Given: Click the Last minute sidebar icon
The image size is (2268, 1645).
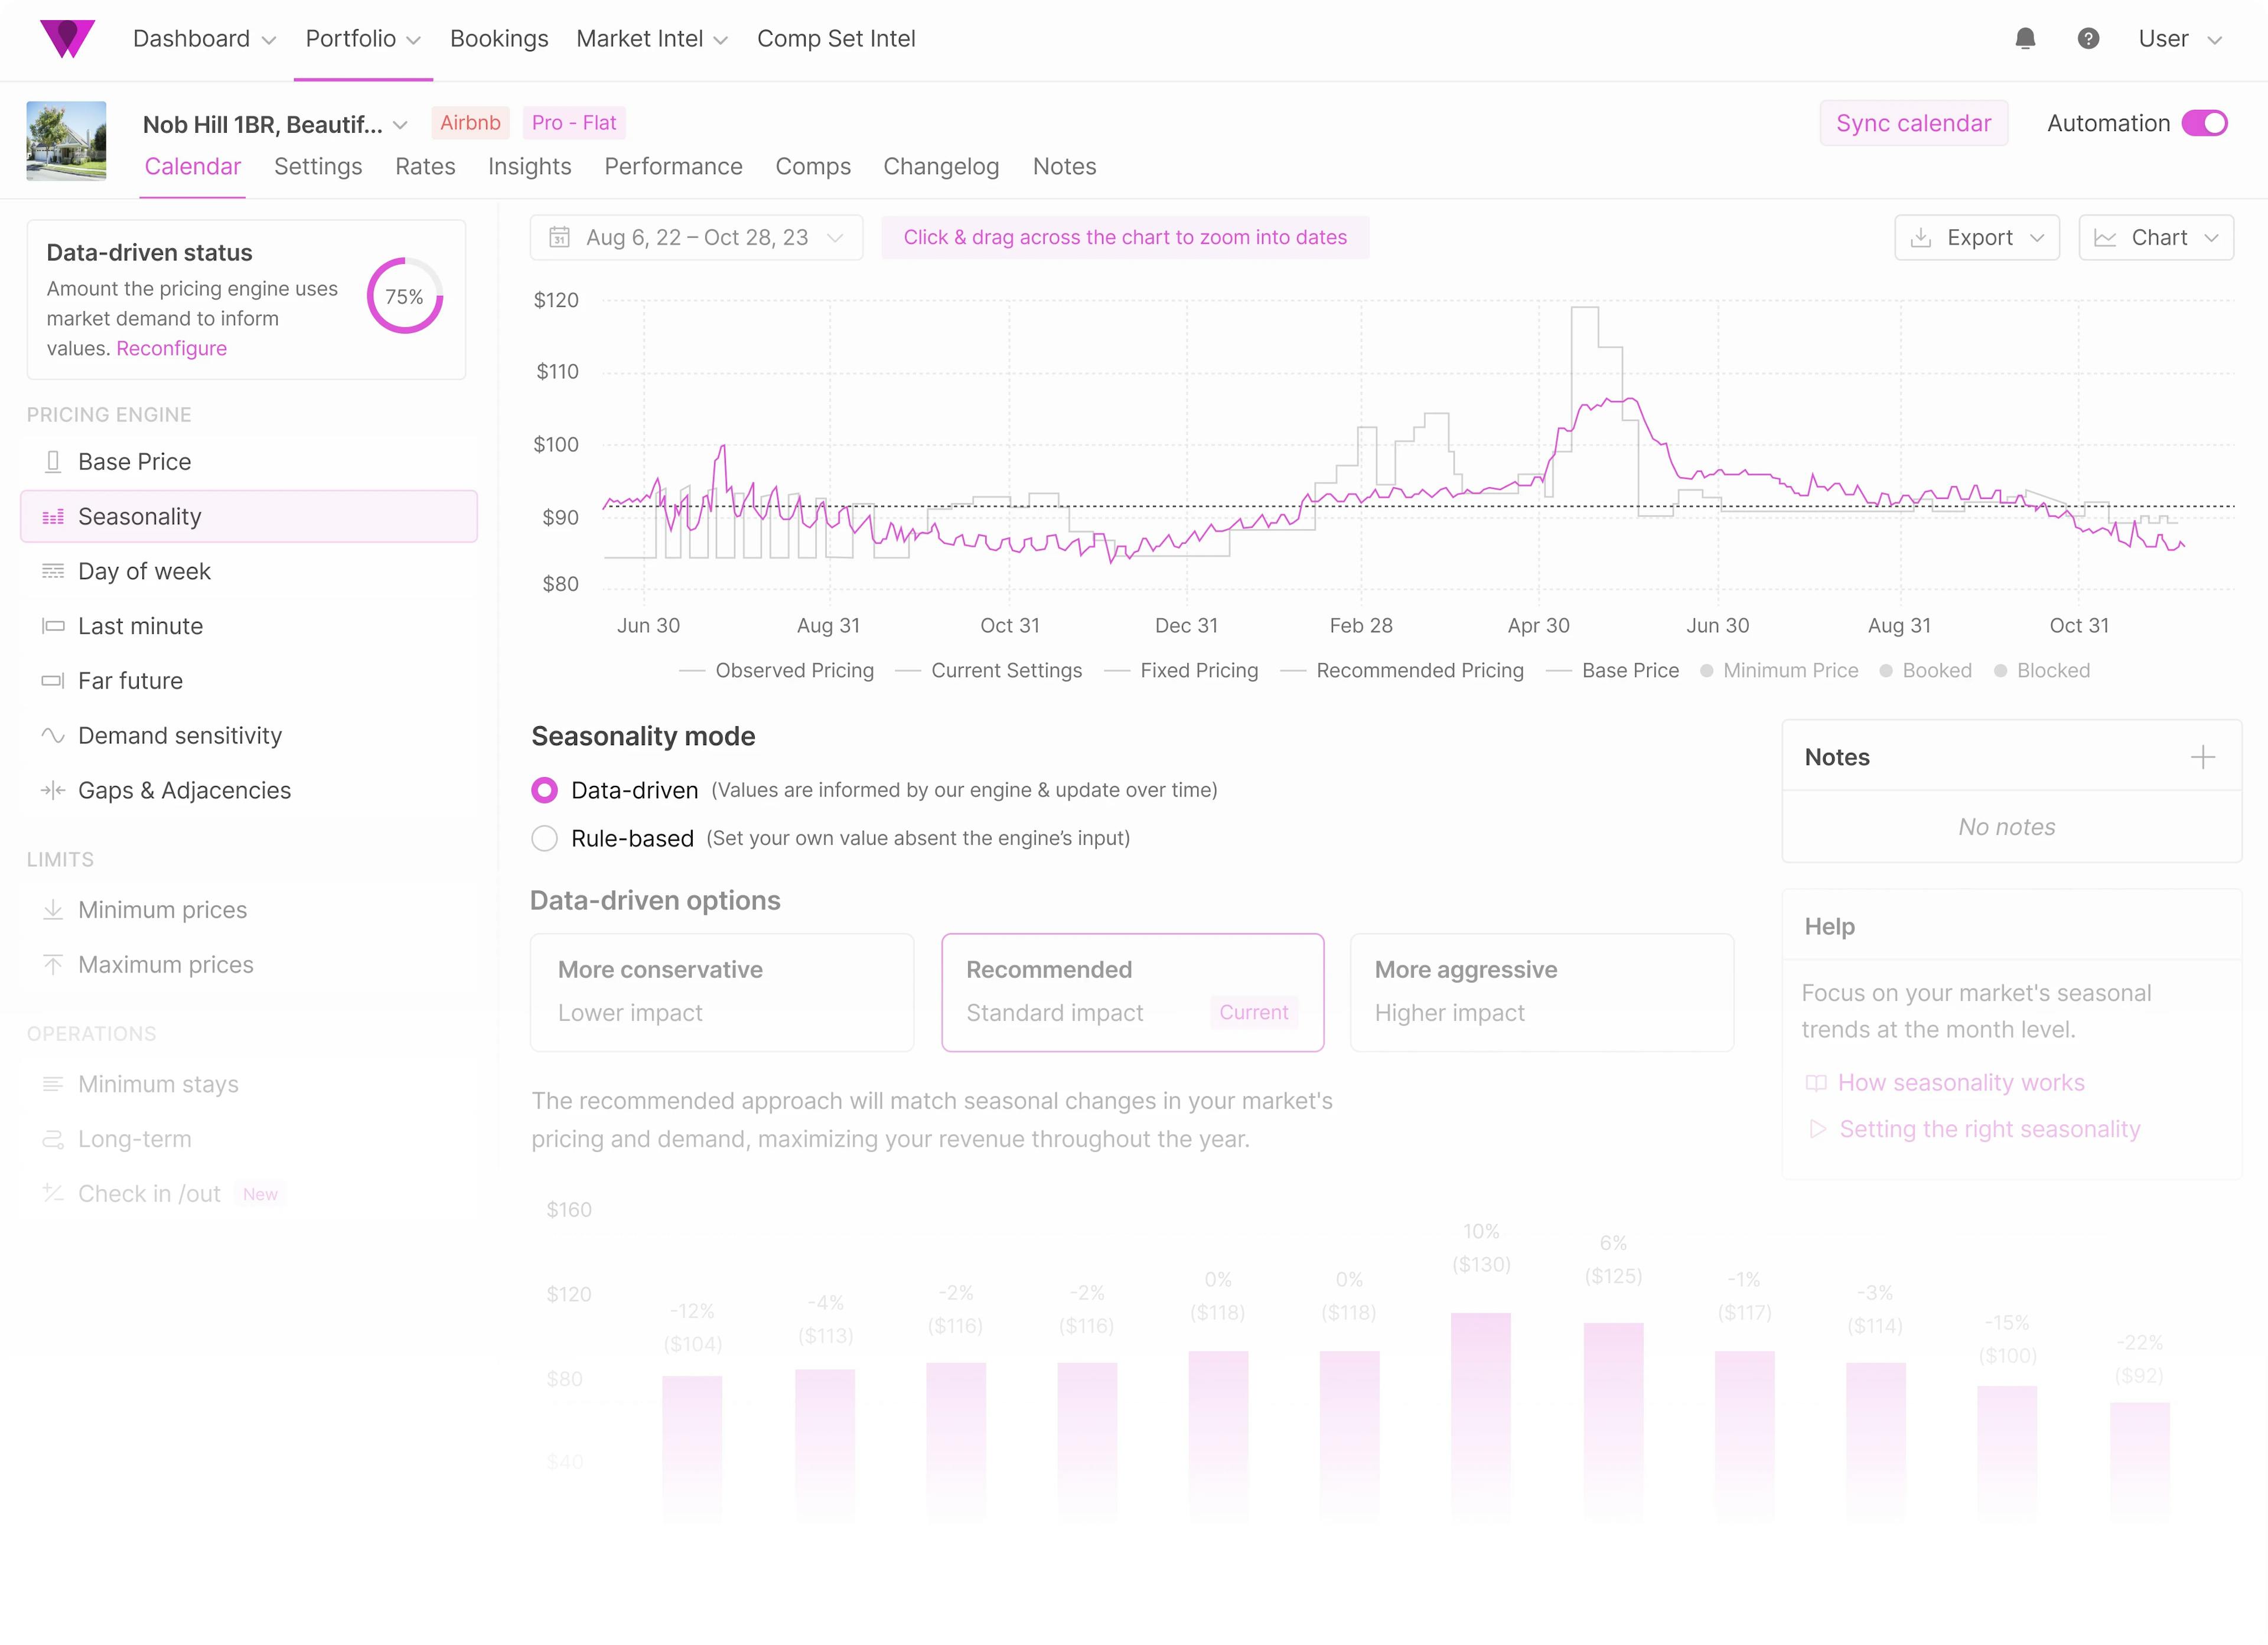Looking at the screenshot, I should (53, 626).
